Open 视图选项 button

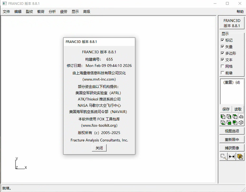232,131
